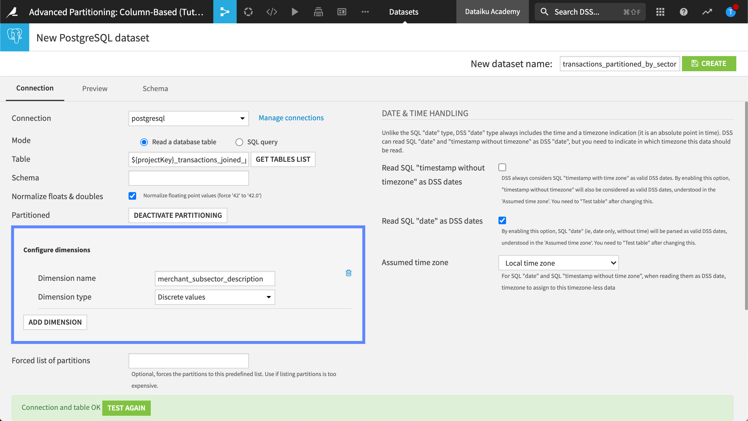This screenshot has height=421, width=748.
Task: Select the SQL query mode radio
Action: pos(239,142)
